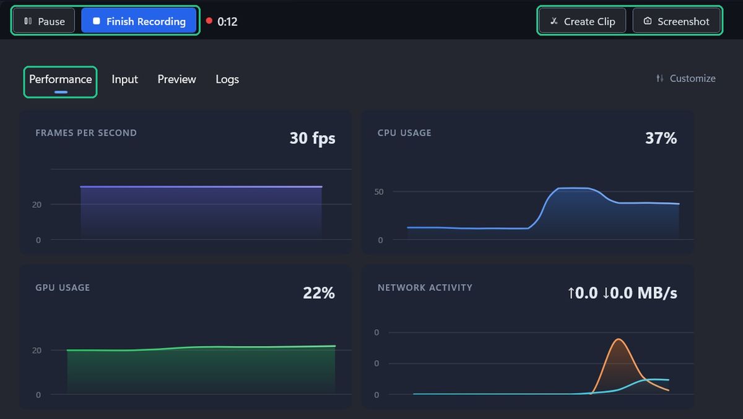Click the CPU USAGE heading

[404, 132]
